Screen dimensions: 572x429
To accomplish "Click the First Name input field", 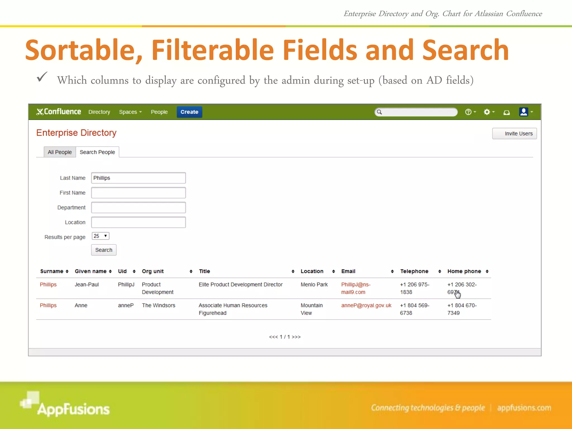I will tap(138, 193).
